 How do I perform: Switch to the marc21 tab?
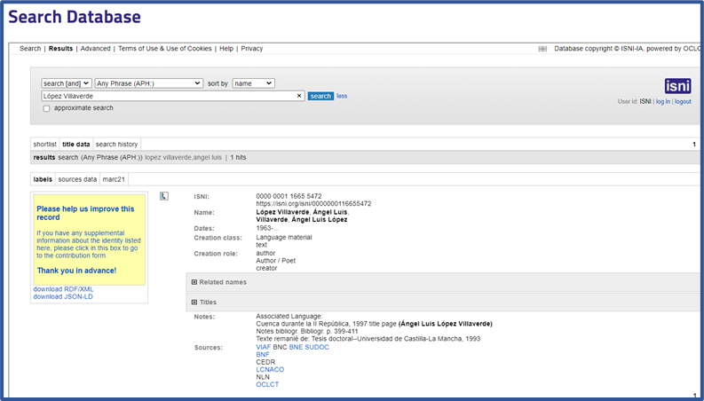(114, 179)
